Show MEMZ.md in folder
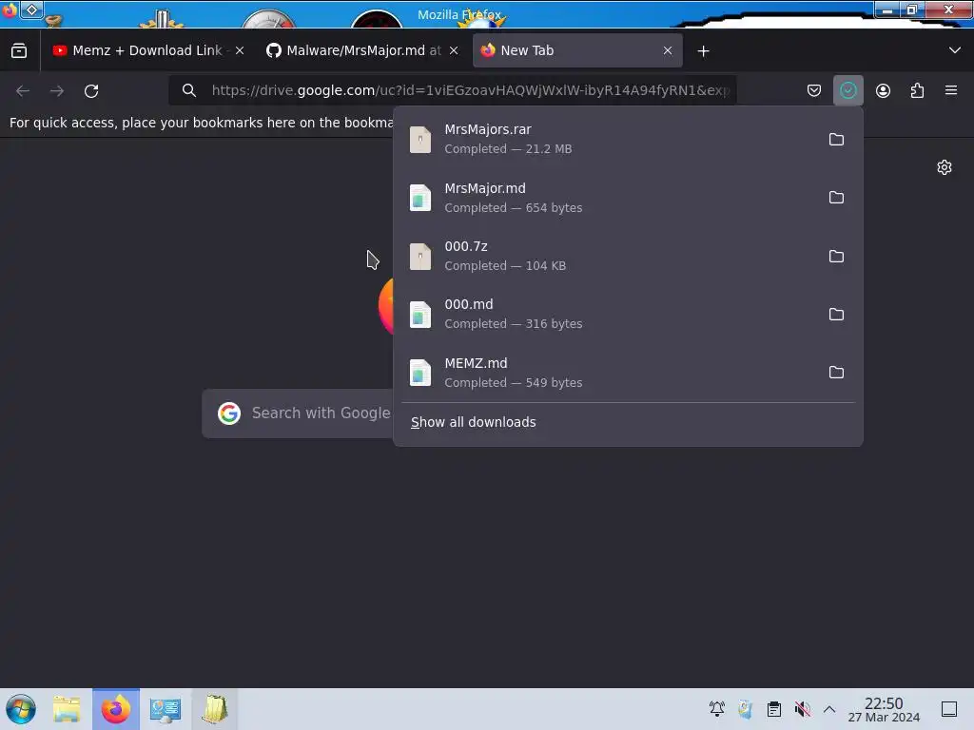The width and height of the screenshot is (974, 730). (836, 373)
